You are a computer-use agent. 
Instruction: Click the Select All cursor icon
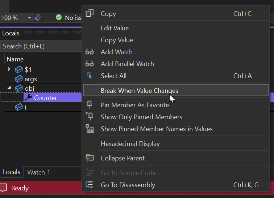tap(90, 76)
